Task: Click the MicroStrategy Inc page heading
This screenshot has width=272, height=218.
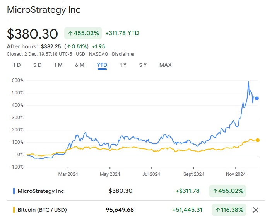Action: click(44, 10)
